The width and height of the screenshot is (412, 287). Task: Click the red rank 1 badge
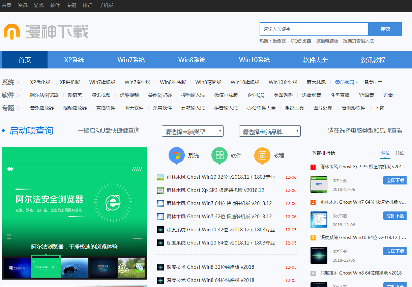click(x=313, y=167)
